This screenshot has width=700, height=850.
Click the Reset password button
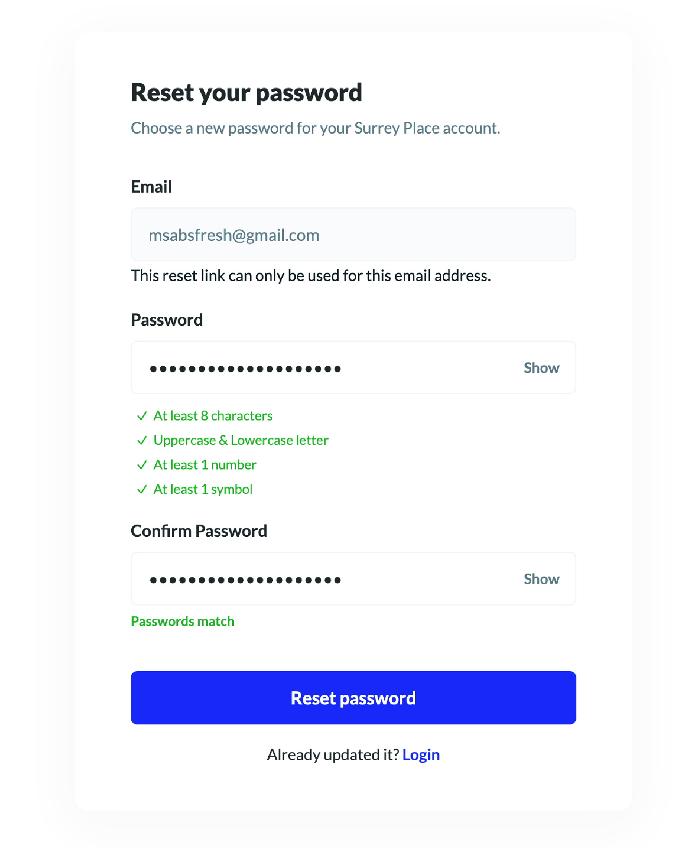[353, 698]
